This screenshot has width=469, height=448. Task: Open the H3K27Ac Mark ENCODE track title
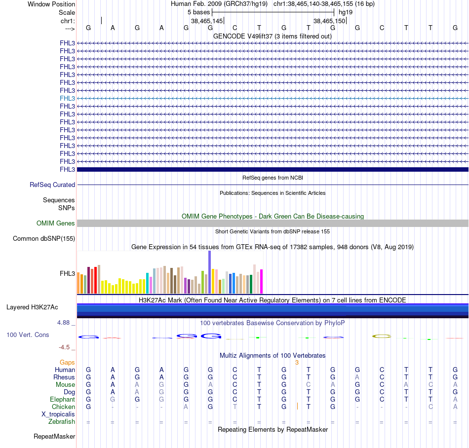point(272,300)
